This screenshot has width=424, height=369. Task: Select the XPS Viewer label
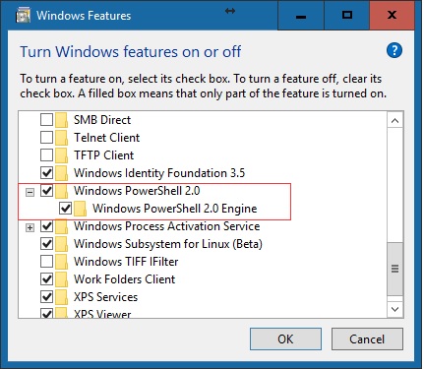tap(102, 314)
